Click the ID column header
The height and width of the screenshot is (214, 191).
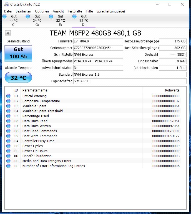click(x=16, y=90)
